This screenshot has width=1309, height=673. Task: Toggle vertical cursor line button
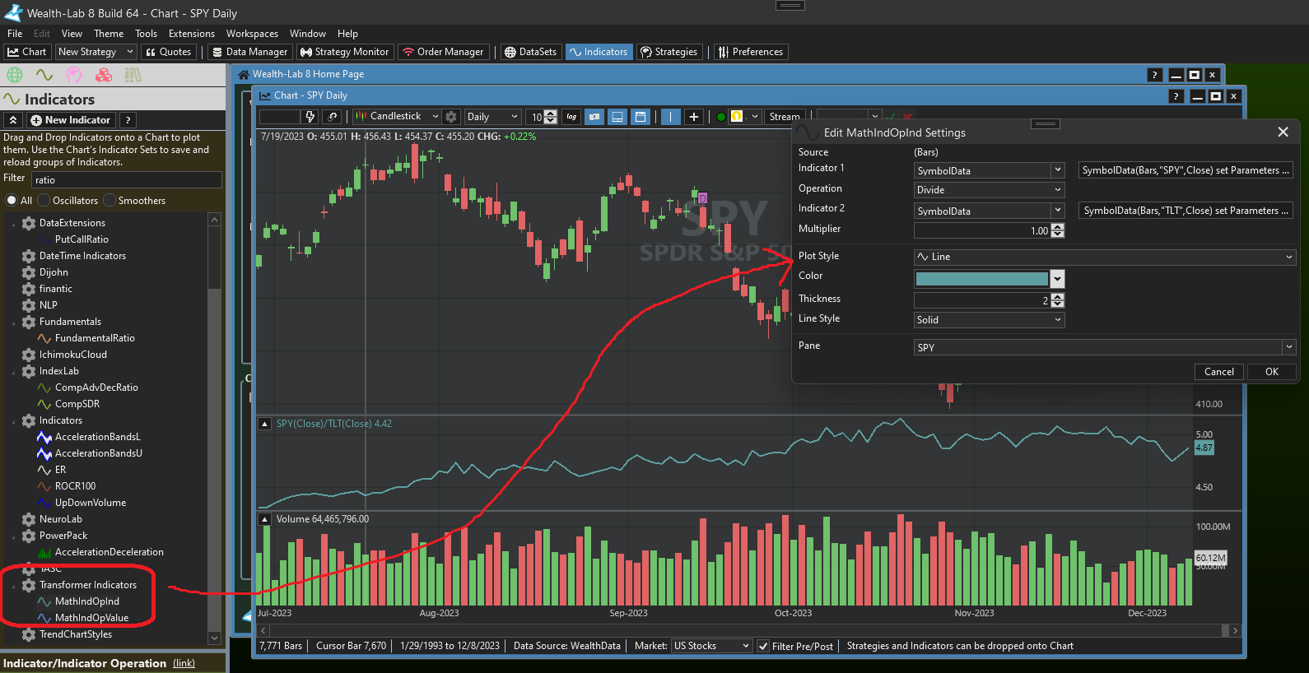click(671, 117)
